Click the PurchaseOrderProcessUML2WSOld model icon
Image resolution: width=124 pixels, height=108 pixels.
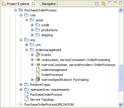(x=21, y=104)
